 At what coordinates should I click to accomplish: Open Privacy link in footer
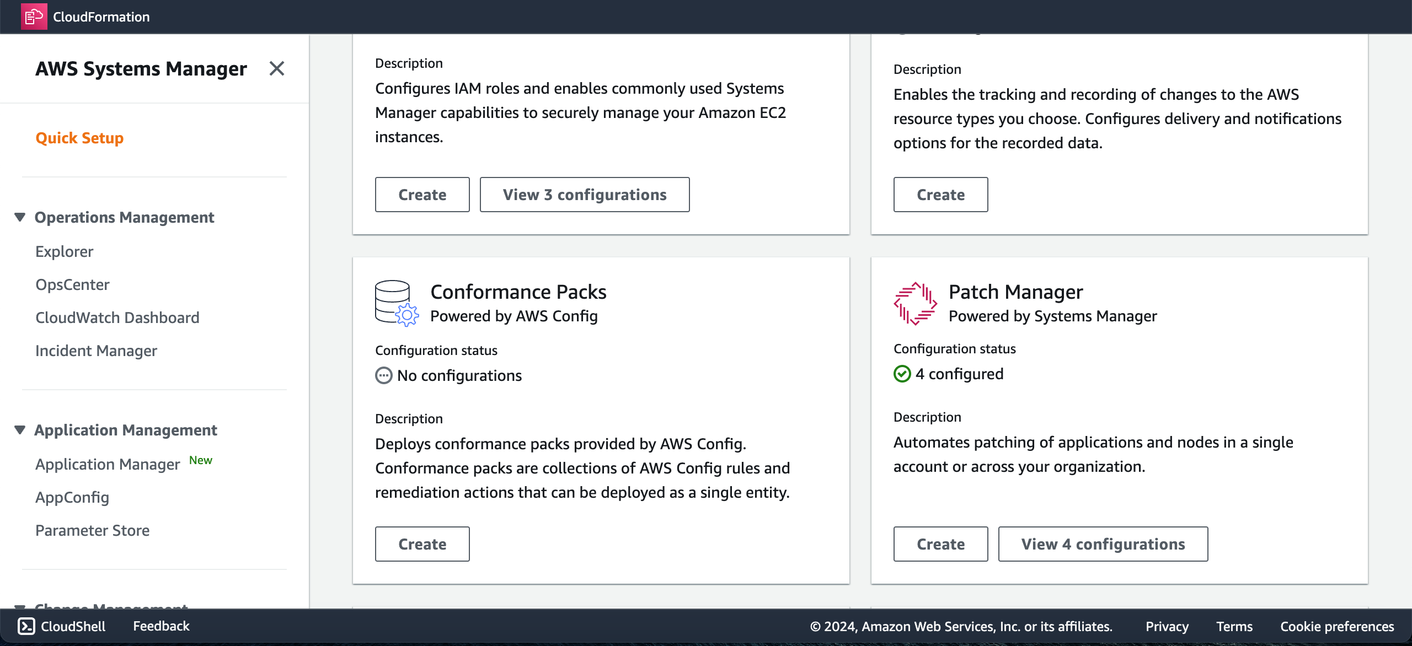[1167, 627]
